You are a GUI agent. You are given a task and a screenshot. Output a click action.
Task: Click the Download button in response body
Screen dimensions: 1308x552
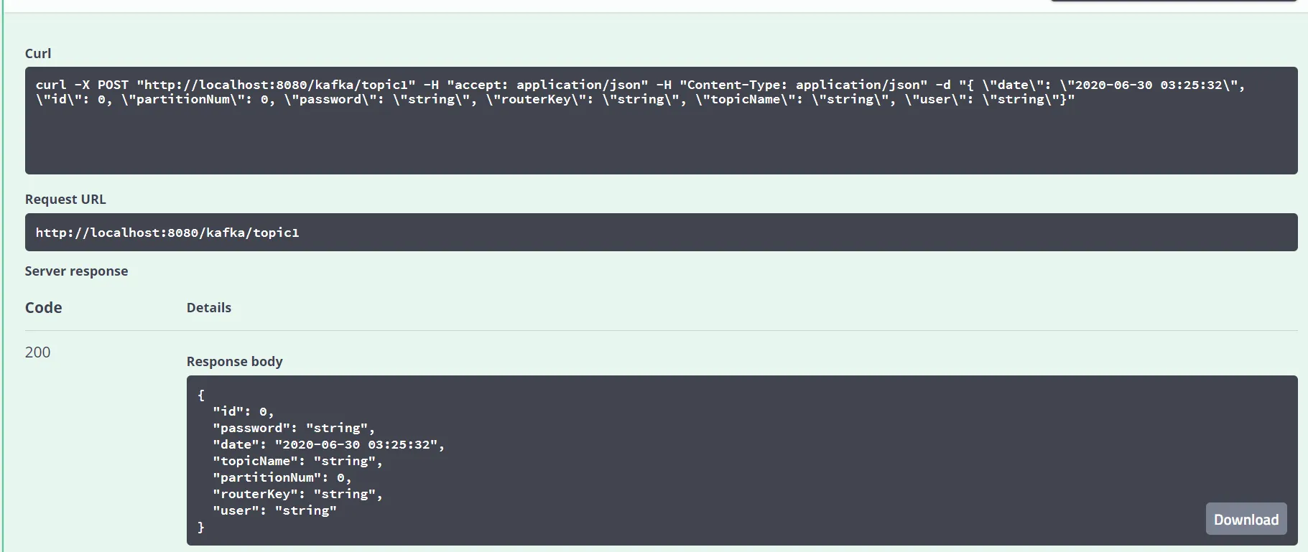[1246, 519]
